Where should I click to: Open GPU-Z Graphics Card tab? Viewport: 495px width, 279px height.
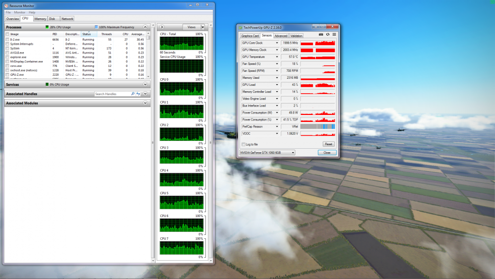pyautogui.click(x=250, y=36)
